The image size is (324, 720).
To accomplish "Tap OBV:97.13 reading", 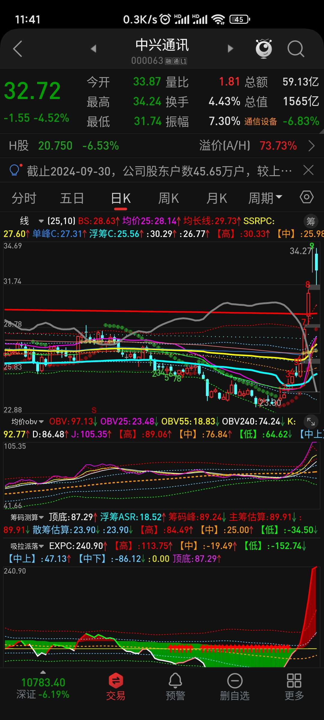I will [73, 421].
